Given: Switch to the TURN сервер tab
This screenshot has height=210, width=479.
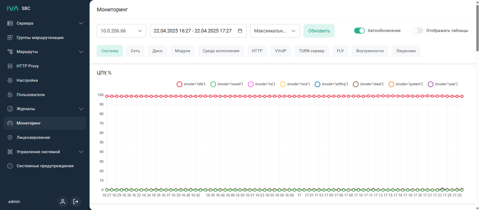Looking at the screenshot, I should click(x=311, y=51).
